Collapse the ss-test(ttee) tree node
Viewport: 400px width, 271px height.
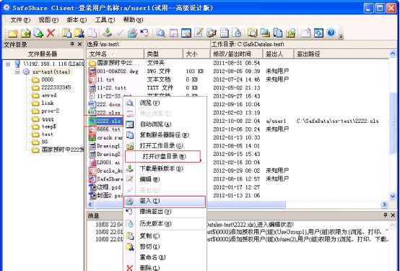17,72
